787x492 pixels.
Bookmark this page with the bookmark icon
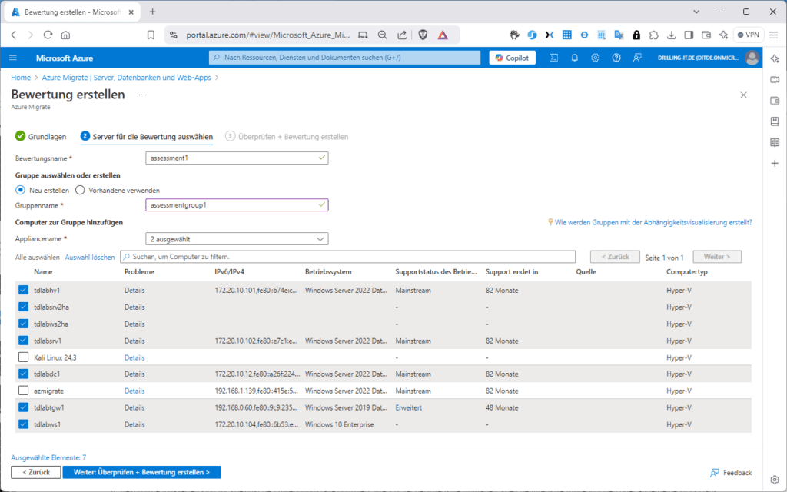coord(151,35)
